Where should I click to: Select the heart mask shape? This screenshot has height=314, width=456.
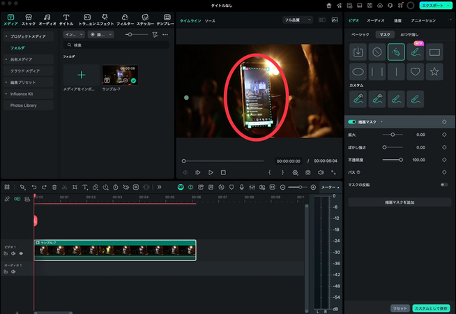416,72
